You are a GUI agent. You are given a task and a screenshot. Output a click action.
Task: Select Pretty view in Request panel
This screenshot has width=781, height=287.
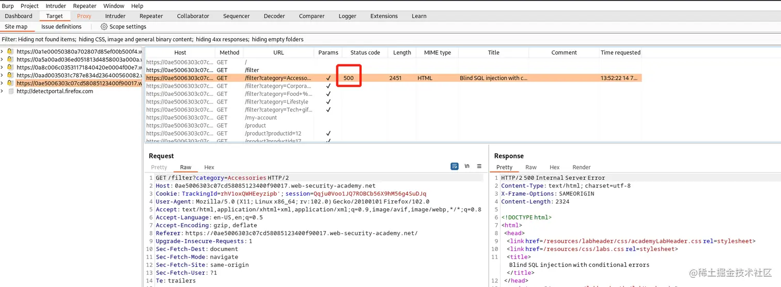[x=159, y=167]
